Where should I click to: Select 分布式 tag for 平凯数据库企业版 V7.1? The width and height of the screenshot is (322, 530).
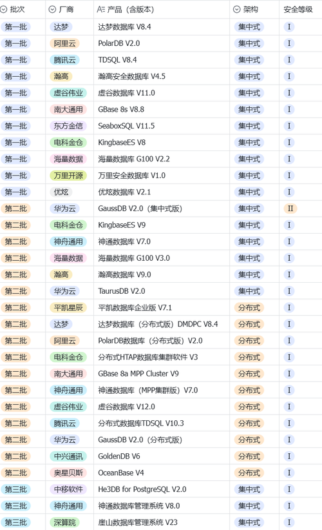[249, 307]
